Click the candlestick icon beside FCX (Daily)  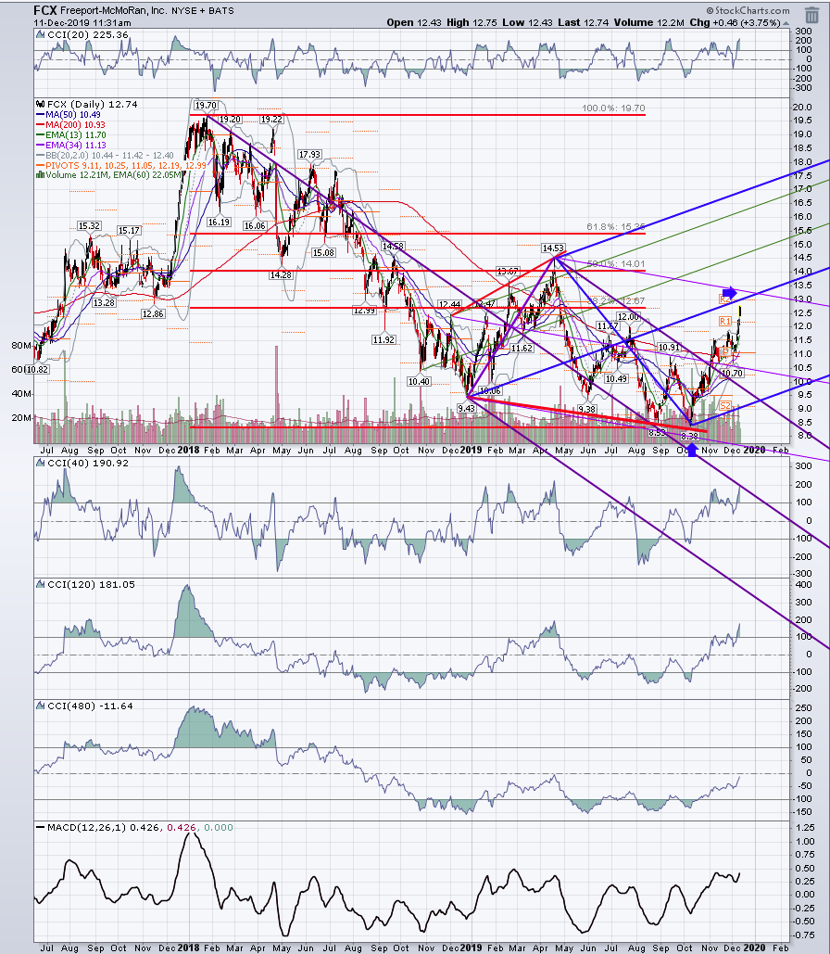tap(41, 104)
